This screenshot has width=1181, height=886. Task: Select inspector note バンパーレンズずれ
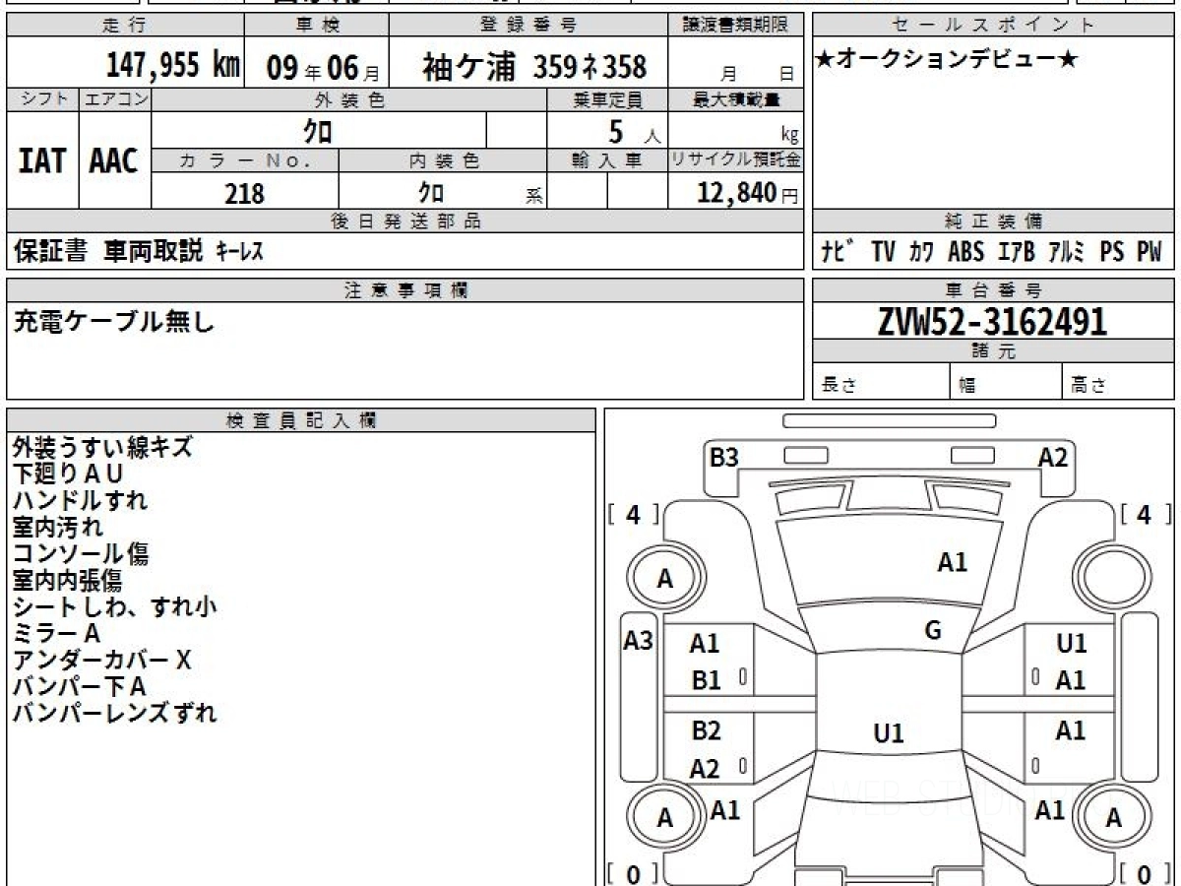click(114, 714)
